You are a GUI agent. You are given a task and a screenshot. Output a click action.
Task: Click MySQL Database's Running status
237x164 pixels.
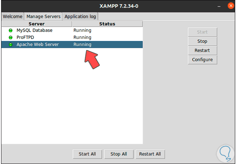pos(82,31)
